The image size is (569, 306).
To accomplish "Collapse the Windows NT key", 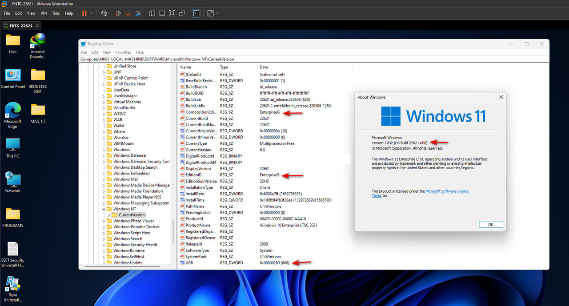I will tap(104, 209).
